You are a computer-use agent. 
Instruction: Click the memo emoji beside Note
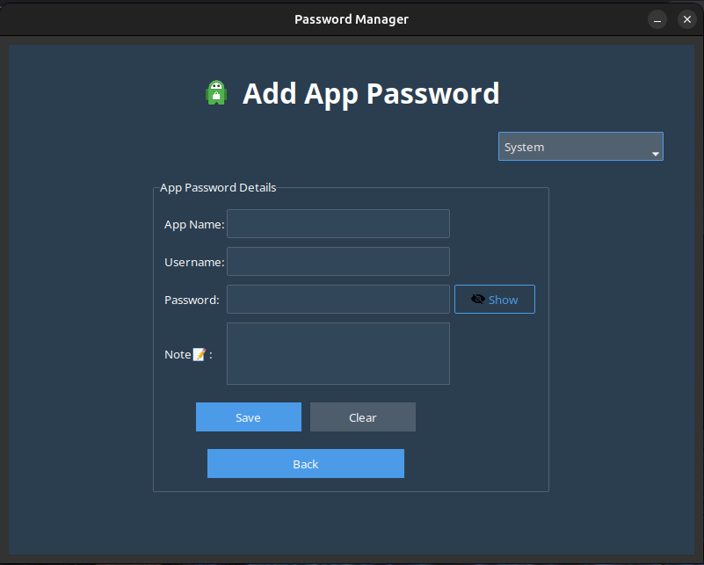tap(200, 354)
